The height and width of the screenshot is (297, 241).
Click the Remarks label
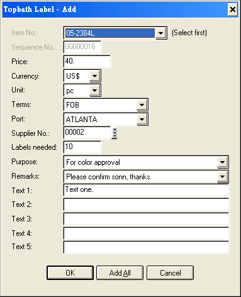[x=25, y=176]
